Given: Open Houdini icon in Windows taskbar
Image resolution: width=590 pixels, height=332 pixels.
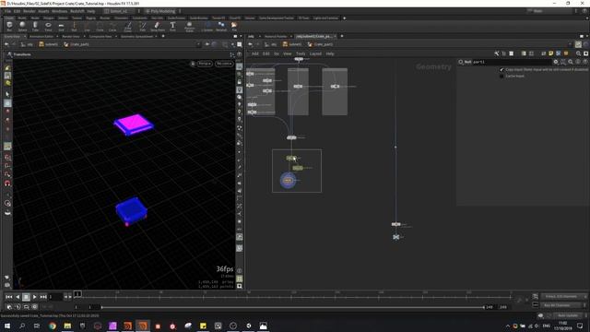Looking at the screenshot, I should 143,326.
